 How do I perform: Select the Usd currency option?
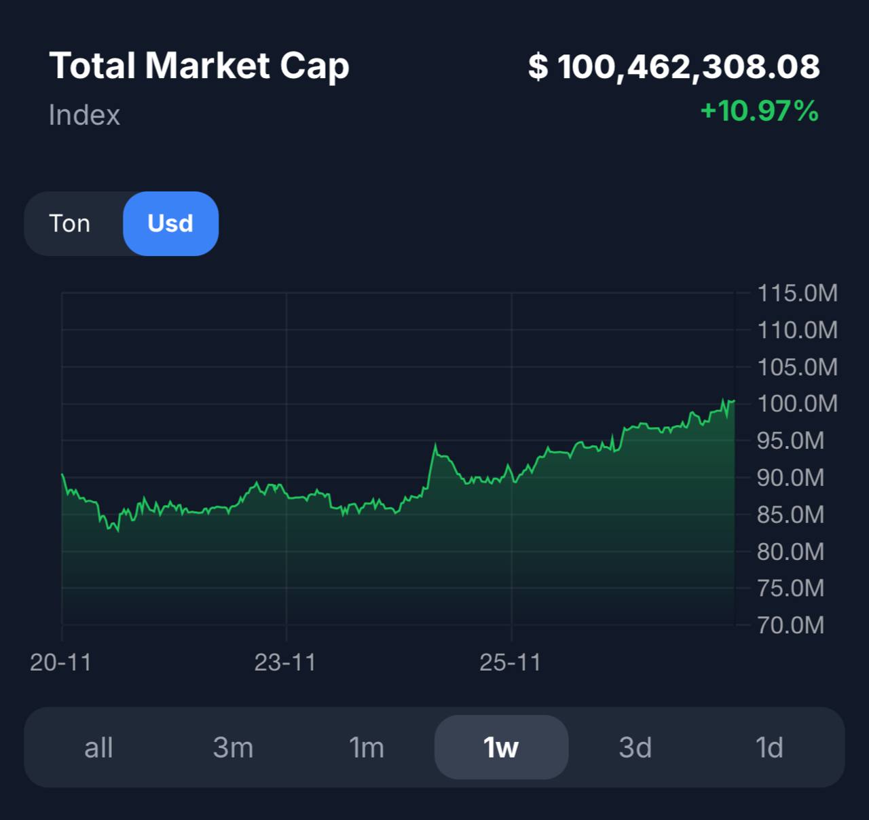point(170,223)
